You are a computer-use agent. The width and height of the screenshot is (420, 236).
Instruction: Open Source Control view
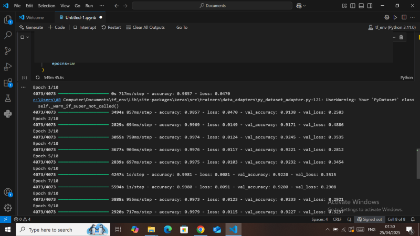coord(8,51)
